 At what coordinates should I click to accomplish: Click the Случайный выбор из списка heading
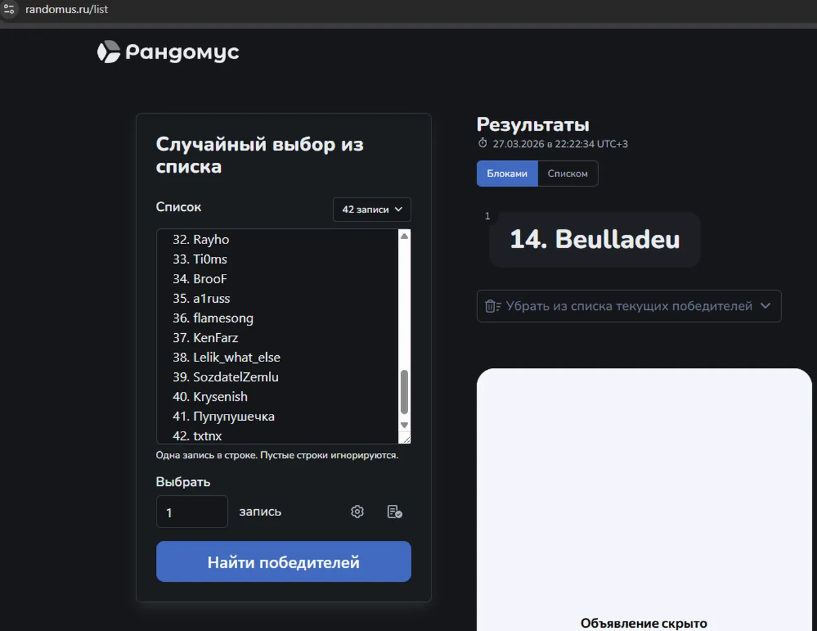click(x=260, y=155)
